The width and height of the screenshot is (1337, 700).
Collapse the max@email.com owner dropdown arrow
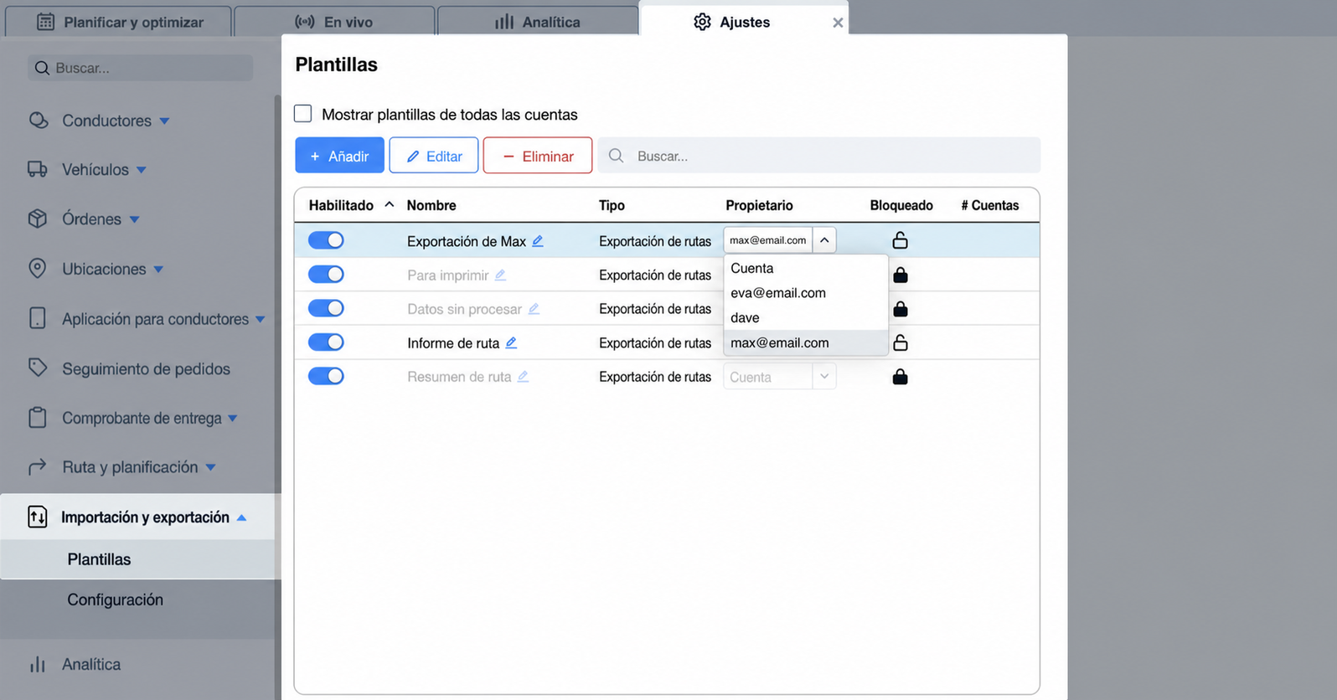(824, 240)
